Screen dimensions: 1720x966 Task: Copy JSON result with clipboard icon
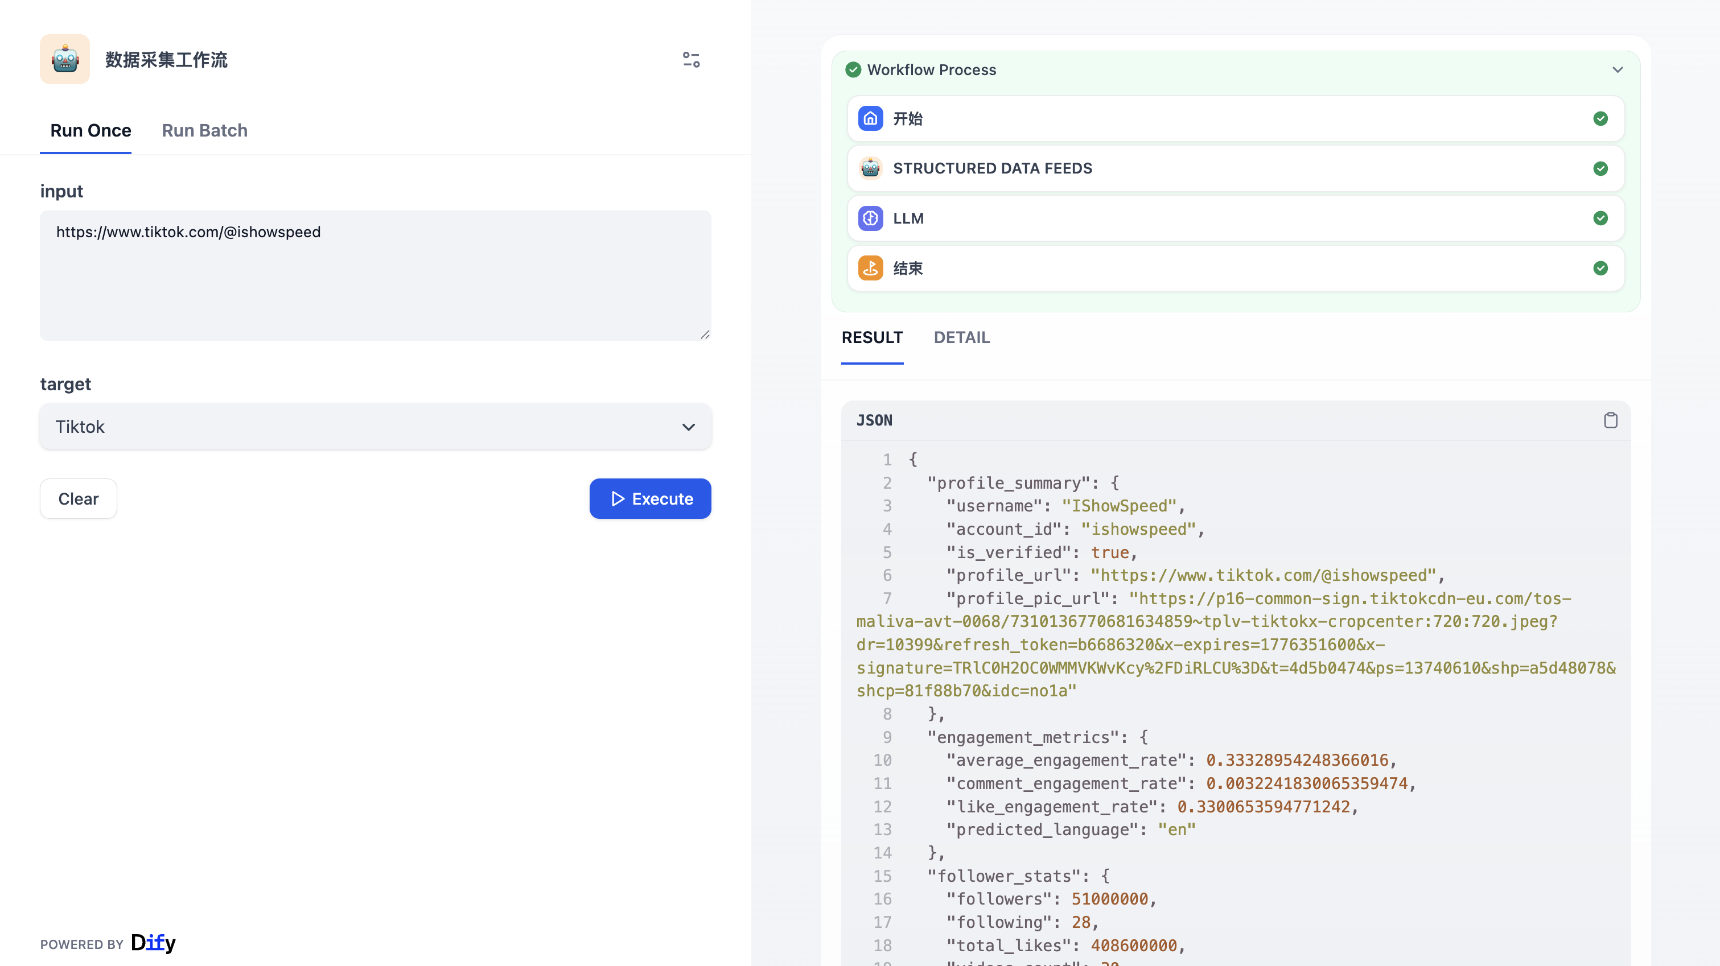1611,420
